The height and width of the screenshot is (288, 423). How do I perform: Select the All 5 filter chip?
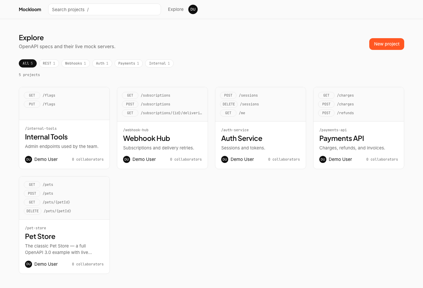point(28,63)
